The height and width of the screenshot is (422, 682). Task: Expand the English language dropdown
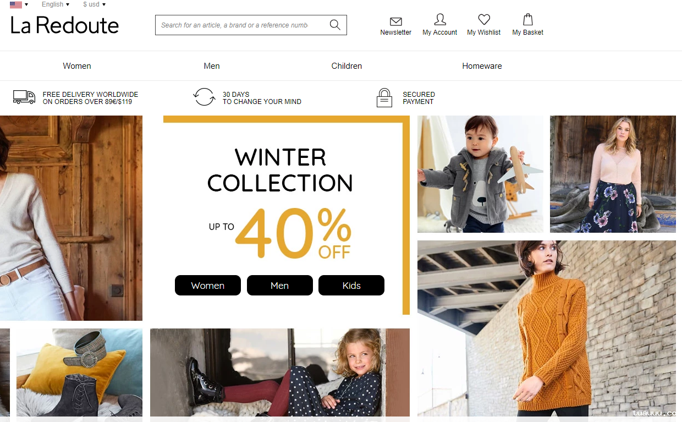(x=56, y=4)
